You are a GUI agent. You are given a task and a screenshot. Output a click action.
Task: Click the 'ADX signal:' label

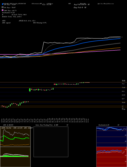coord(6,23)
